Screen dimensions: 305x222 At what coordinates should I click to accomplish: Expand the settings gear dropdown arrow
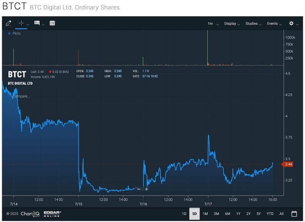297,24
